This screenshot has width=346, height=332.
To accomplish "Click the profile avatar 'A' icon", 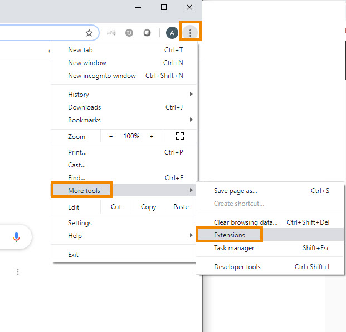I will (172, 33).
